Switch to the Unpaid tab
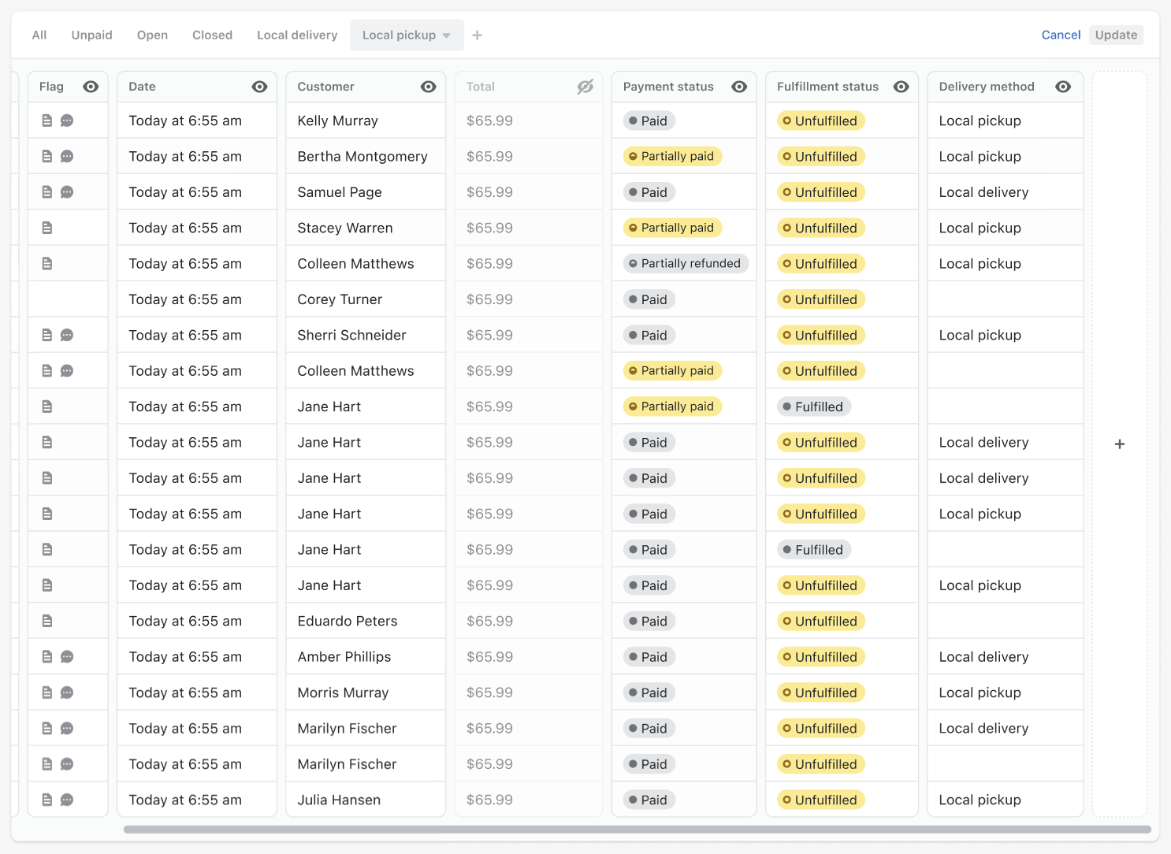The image size is (1171, 854). coord(91,35)
